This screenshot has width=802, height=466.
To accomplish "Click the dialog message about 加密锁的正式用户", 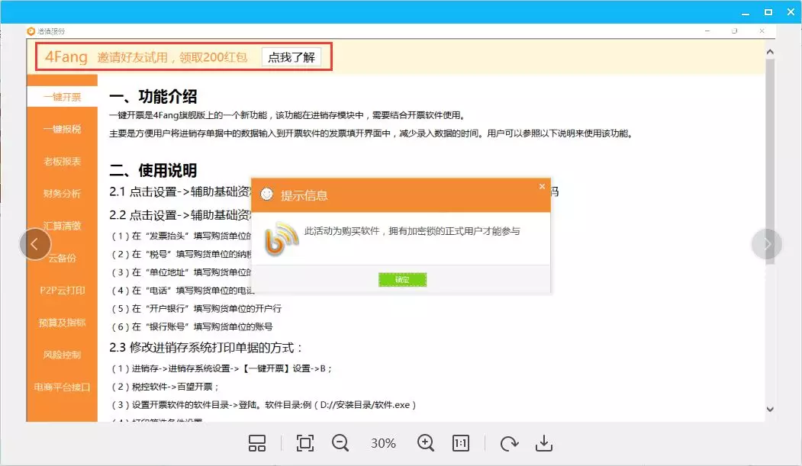I will pos(412,231).
